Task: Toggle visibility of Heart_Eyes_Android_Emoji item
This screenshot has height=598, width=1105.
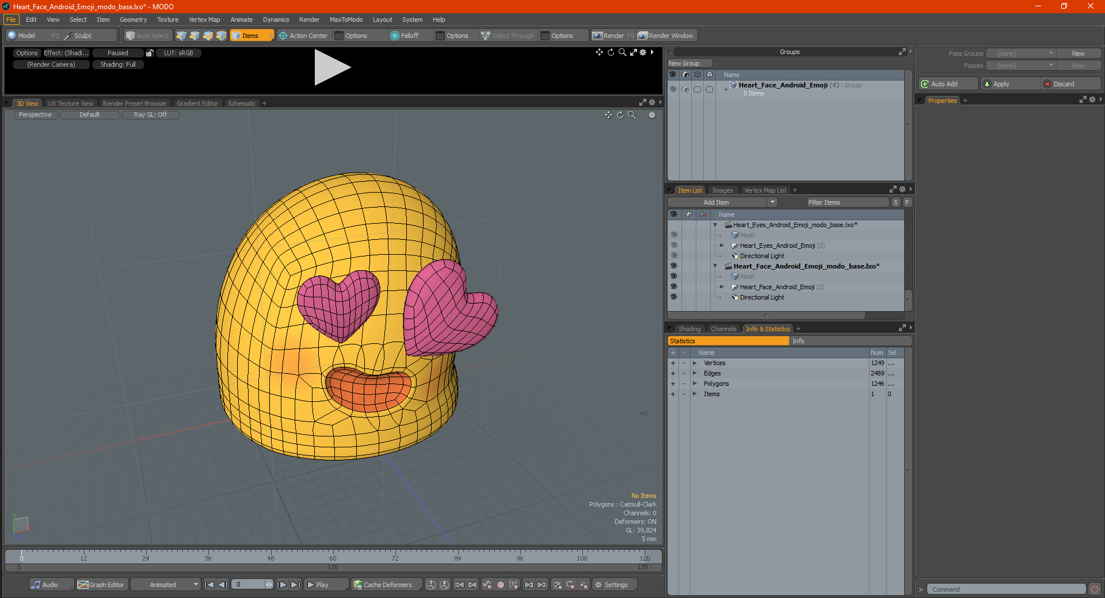Action: [673, 246]
